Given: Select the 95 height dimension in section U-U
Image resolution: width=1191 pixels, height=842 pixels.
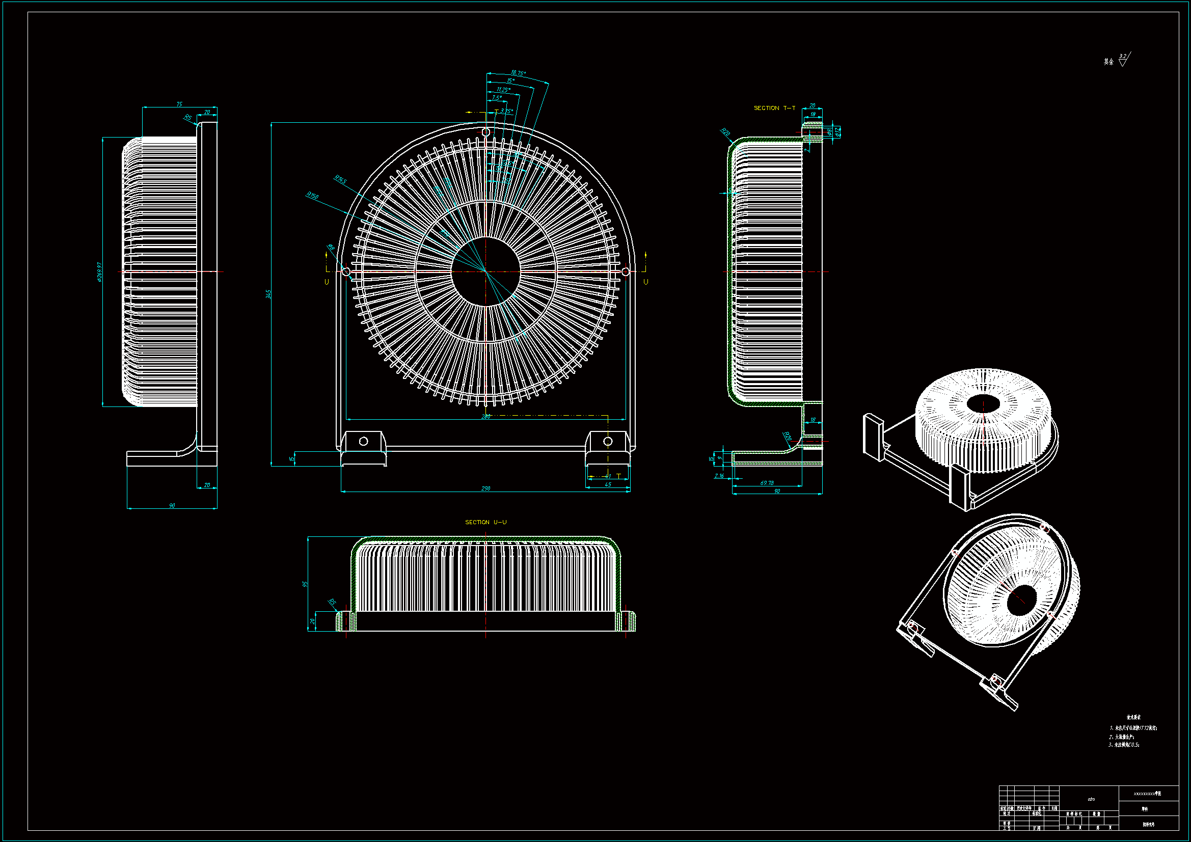Looking at the screenshot, I should click(305, 584).
